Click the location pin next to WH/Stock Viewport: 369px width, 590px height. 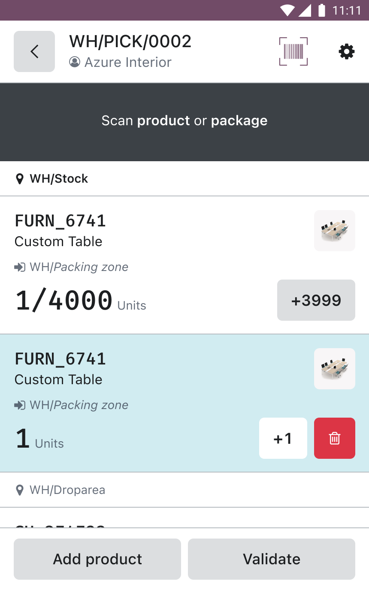click(19, 179)
